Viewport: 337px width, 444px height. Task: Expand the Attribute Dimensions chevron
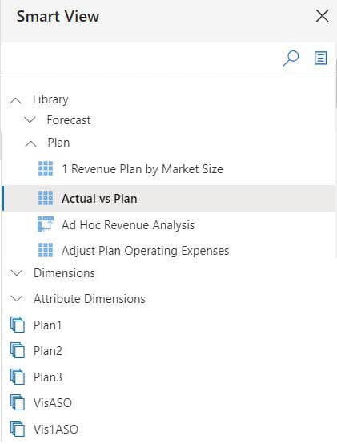click(x=17, y=298)
